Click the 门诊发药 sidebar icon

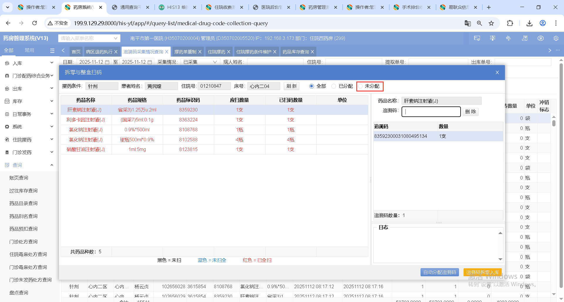click(x=7, y=152)
